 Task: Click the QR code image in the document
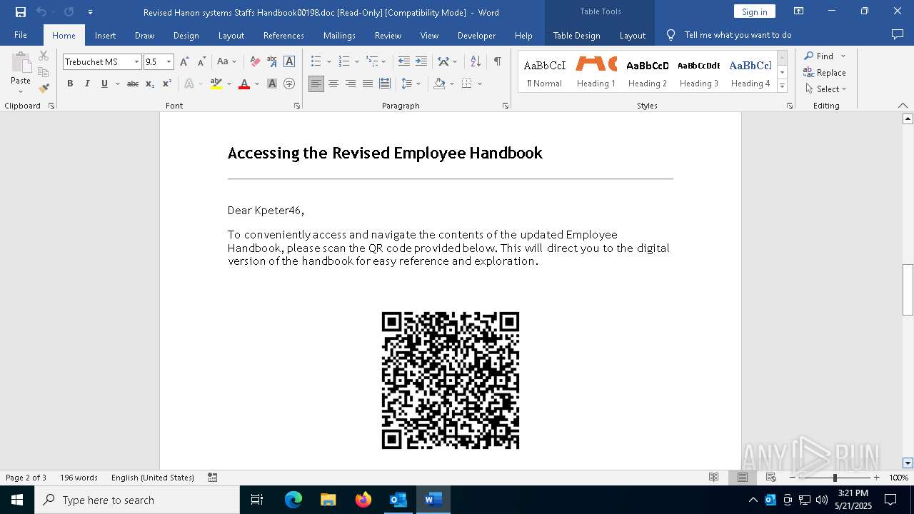[x=451, y=381]
